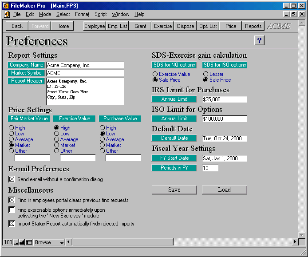308x257 pixels.
Task: Open the Script menu
Action: [x=100, y=14]
